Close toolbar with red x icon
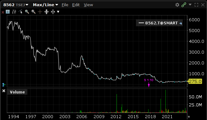The image size is (207, 120). 3,12
